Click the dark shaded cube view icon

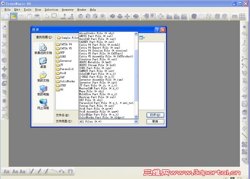tap(194, 16)
